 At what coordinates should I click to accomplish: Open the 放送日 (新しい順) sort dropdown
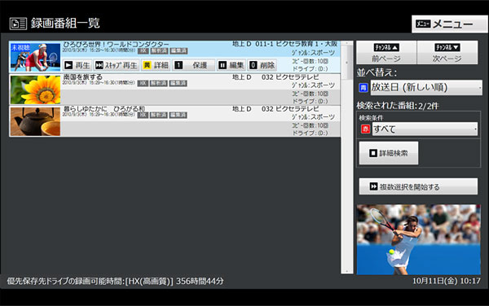point(426,87)
